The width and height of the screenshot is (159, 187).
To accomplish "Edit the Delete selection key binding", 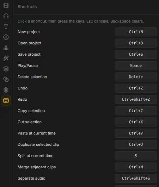I will [136, 77].
